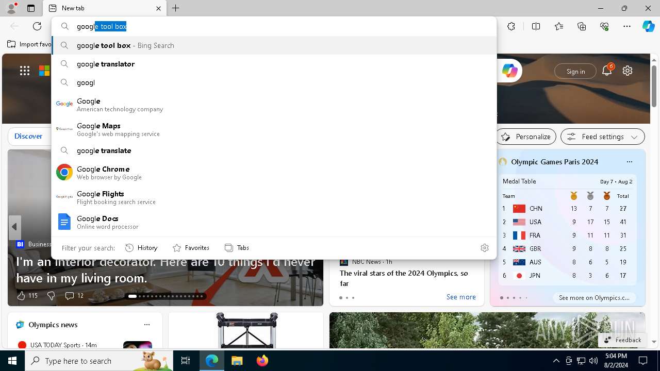
Task: Dislike the interior decorator article
Action: click(x=51, y=296)
